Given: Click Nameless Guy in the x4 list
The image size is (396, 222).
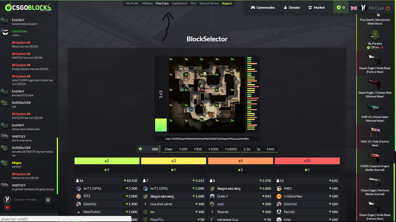Looking at the screenshot, I should click(228, 220).
